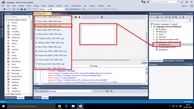Click the Save All toolbar icon

coord(25,9)
